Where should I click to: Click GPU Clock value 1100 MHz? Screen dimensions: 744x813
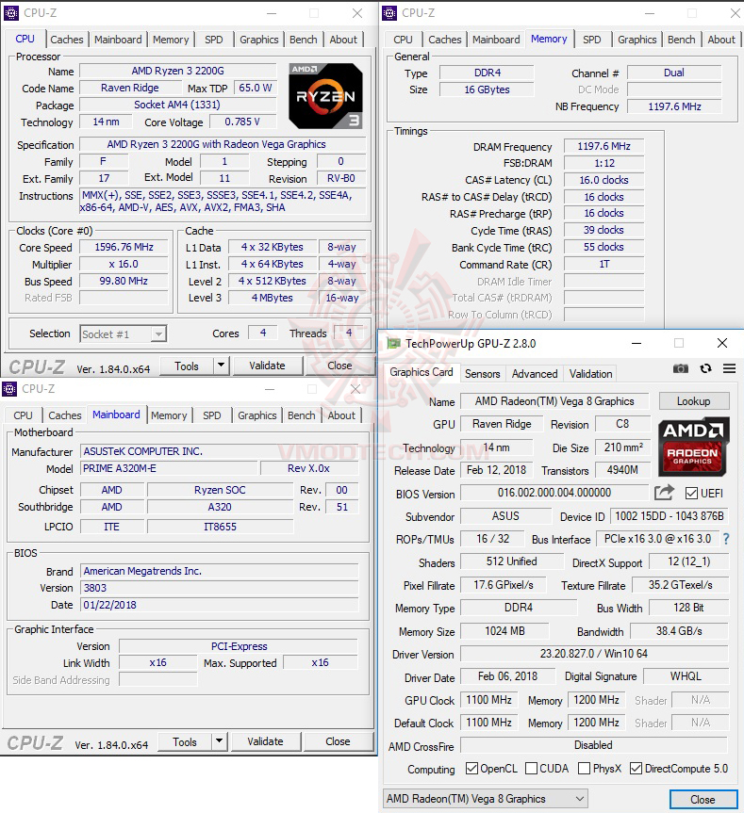pyautogui.click(x=489, y=700)
